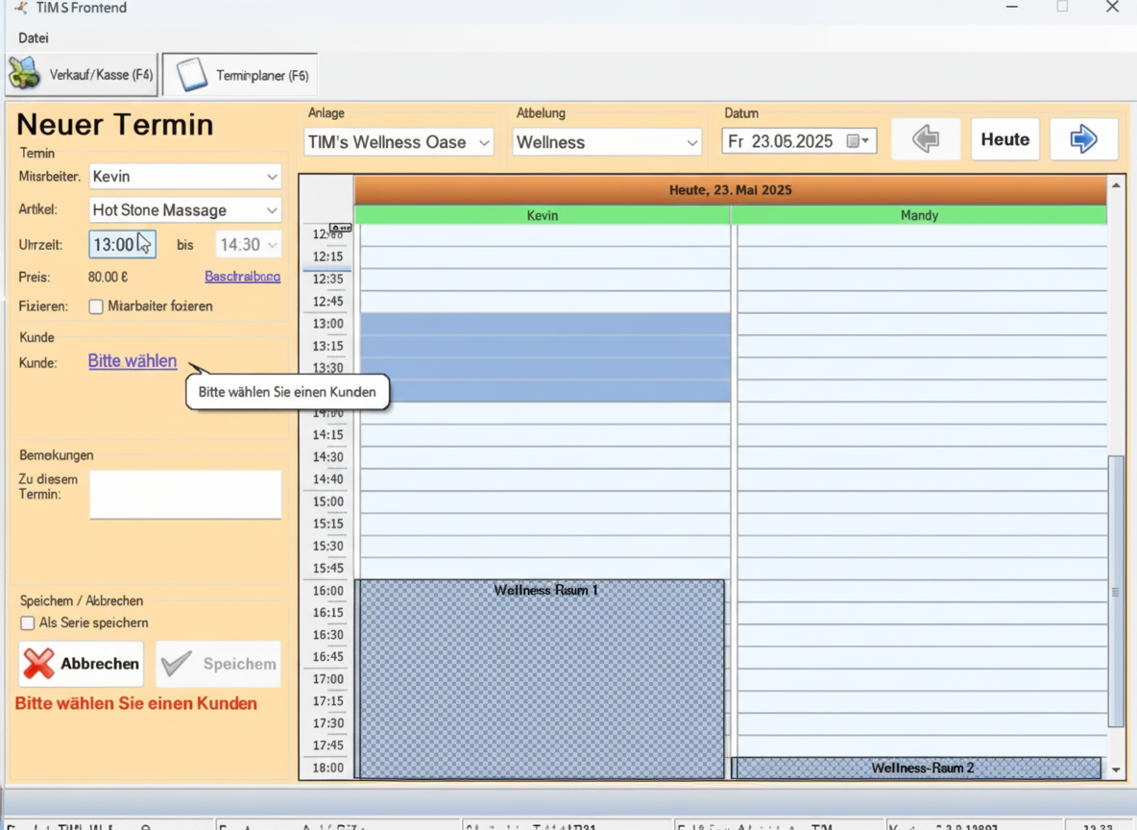Open the Datei menu
1137x830 pixels.
[x=34, y=38]
